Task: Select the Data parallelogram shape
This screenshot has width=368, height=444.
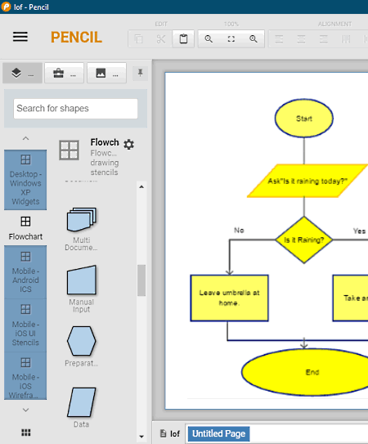Action: point(82,407)
